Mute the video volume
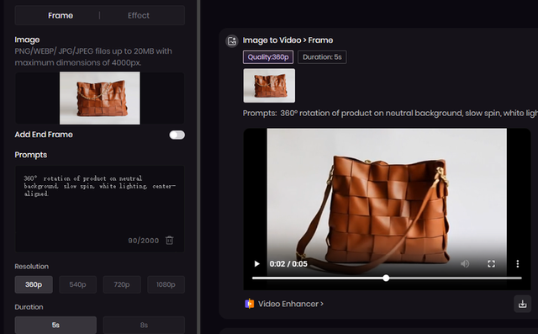Viewport: 538px width, 334px height. pyautogui.click(x=465, y=263)
